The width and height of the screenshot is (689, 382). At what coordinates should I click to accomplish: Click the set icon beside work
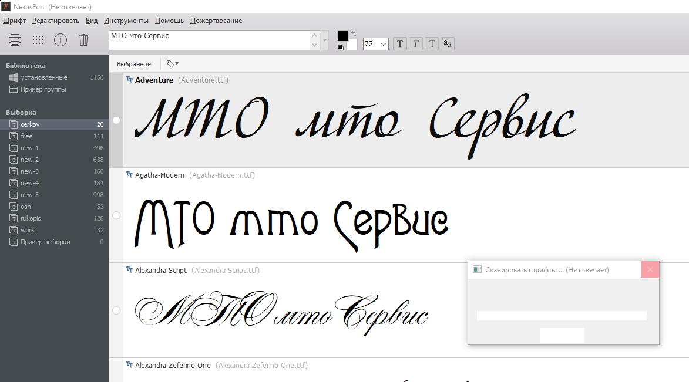[14, 230]
